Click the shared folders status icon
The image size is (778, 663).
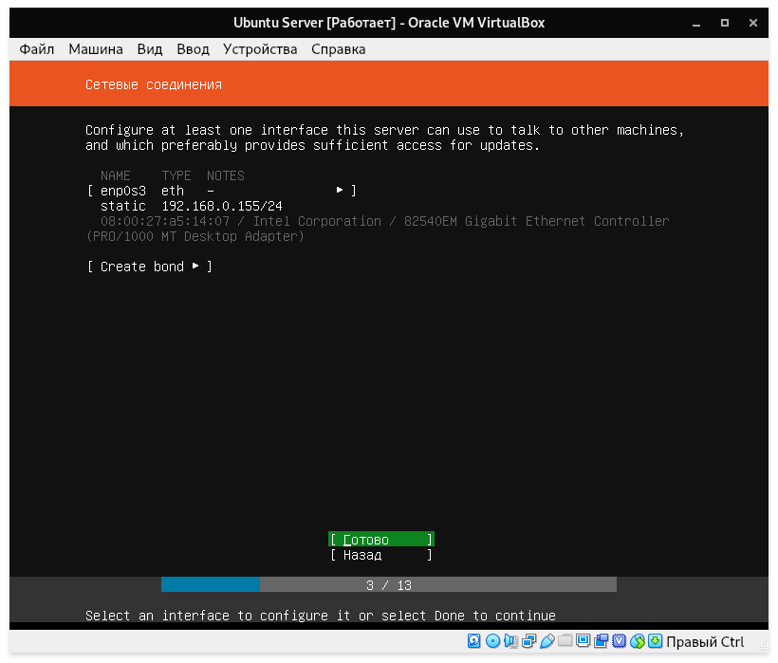565,641
